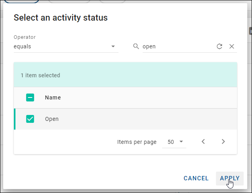Click the Operator field label
The image size is (252, 193).
point(25,37)
